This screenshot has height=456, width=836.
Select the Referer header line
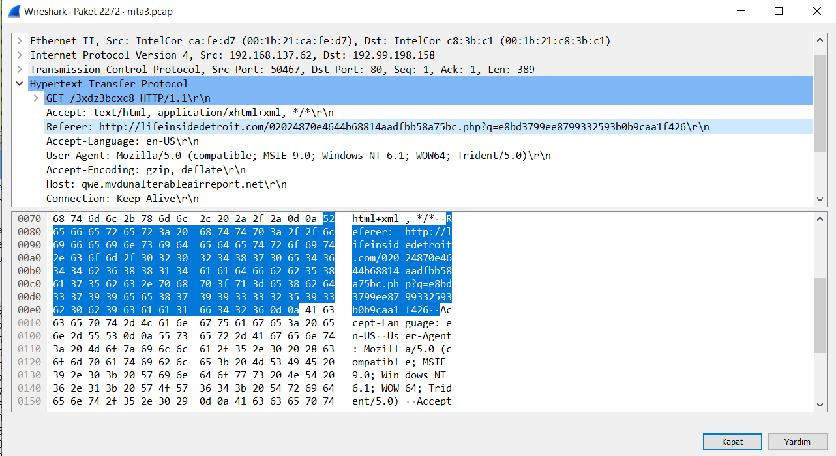[x=429, y=127]
